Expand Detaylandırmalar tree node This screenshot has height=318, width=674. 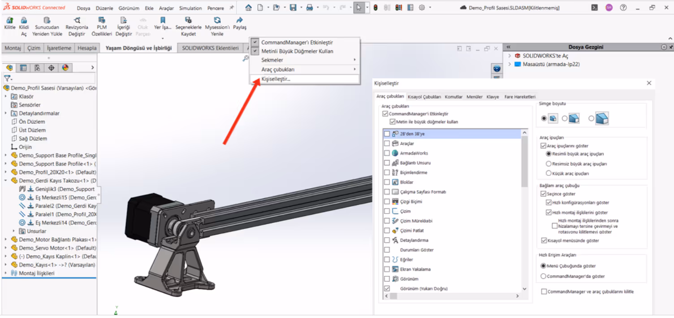pyautogui.click(x=6, y=113)
